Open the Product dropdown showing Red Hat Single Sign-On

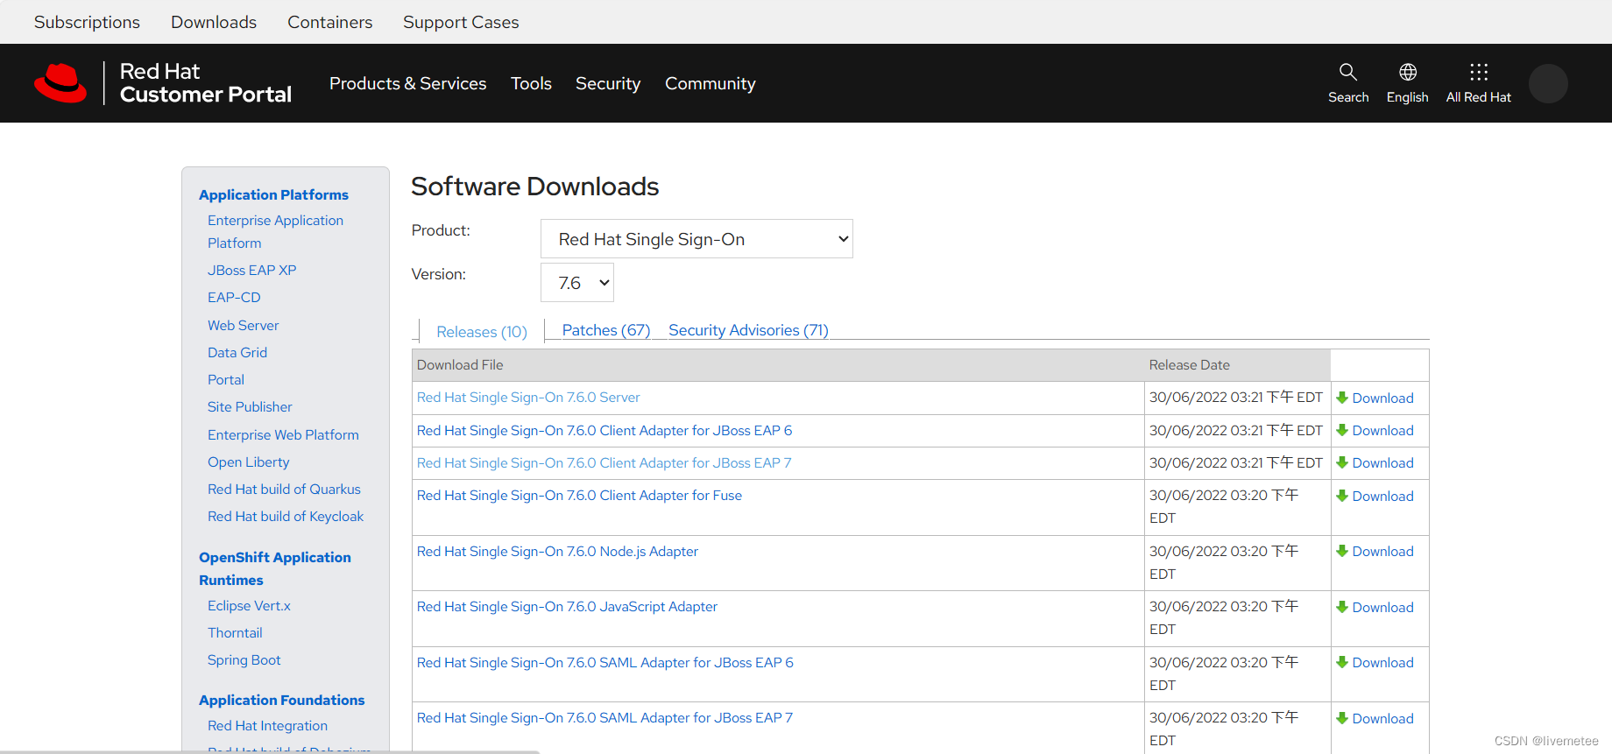[x=696, y=239]
